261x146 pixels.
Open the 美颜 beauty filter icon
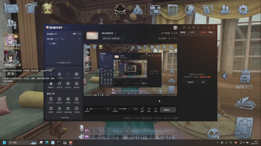(x=142, y=109)
